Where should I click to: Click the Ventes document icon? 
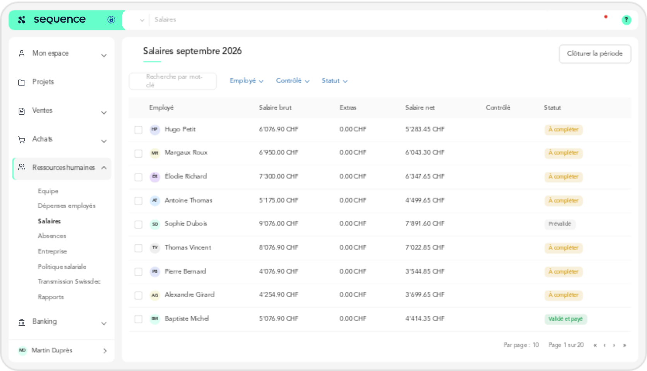(x=22, y=111)
